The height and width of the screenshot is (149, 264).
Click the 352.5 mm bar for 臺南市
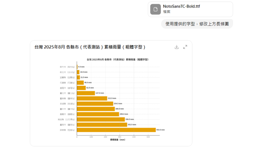coord(102,125)
